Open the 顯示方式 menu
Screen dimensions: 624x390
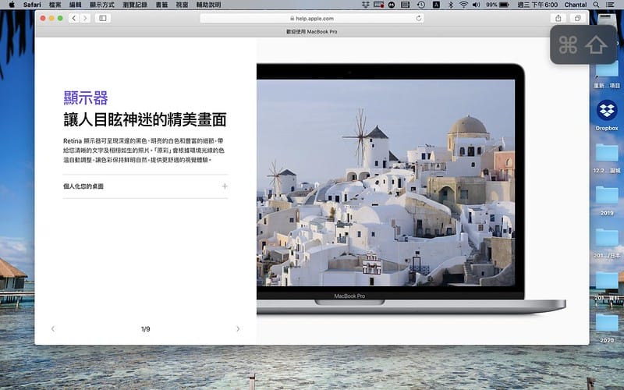102,5
